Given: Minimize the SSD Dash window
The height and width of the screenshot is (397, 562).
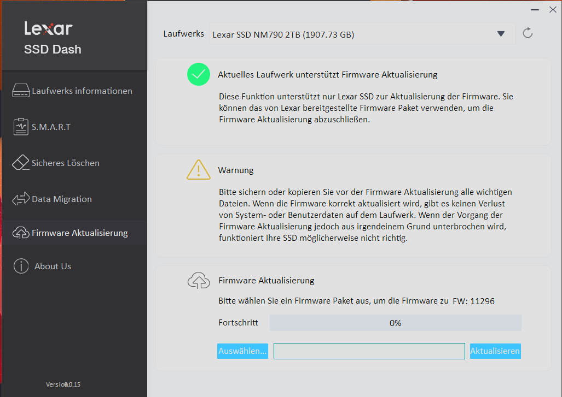Looking at the screenshot, I should click(535, 10).
